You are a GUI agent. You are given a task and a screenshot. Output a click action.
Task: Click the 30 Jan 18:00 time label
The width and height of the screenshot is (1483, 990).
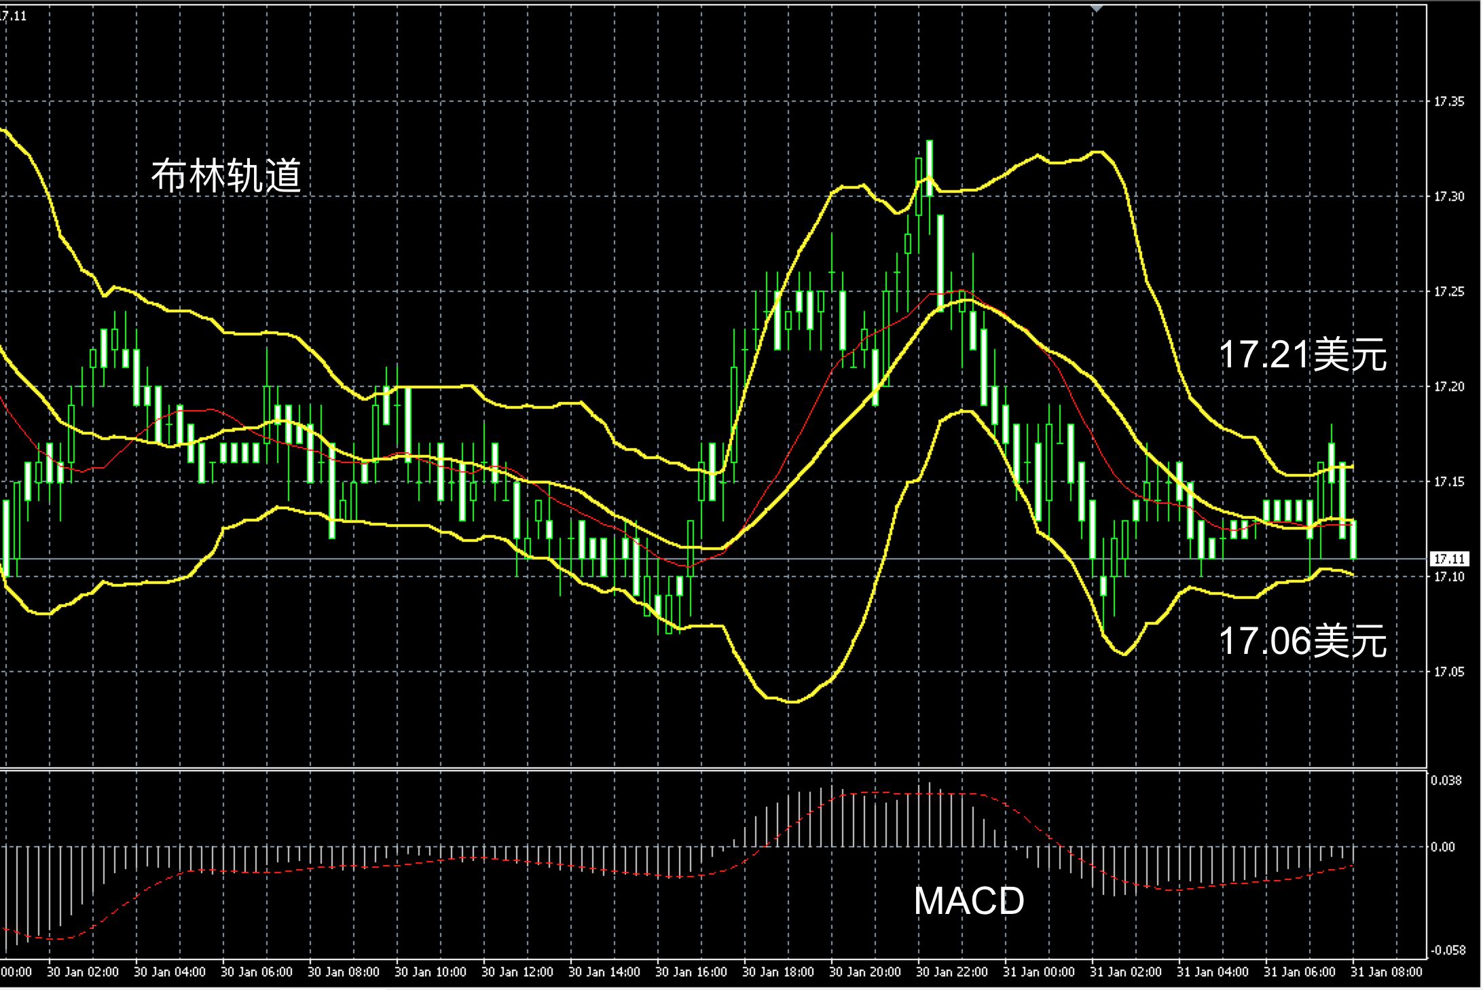[778, 972]
